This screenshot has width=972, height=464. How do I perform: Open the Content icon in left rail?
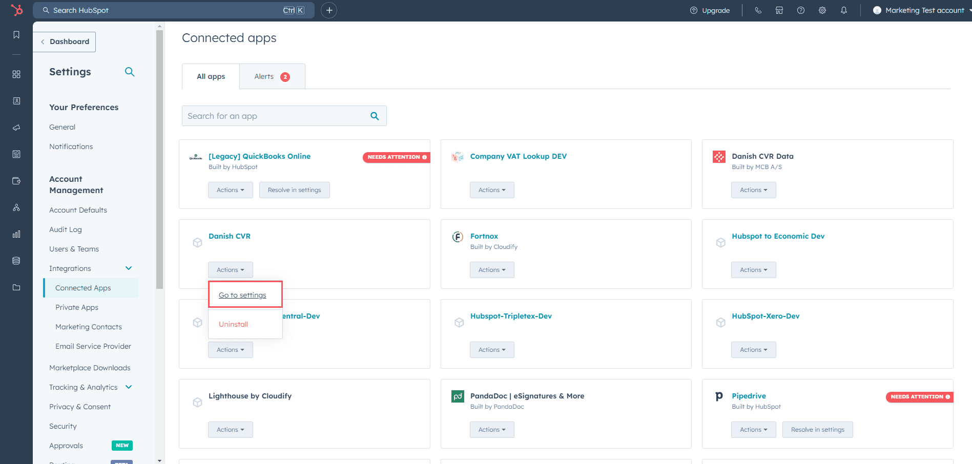[x=16, y=154]
